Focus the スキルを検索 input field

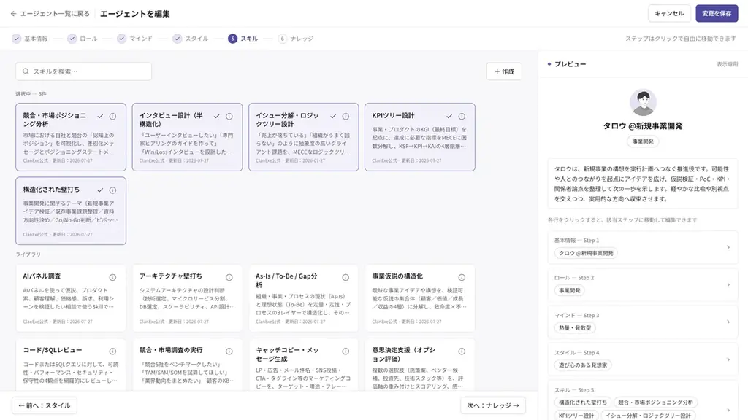click(83, 71)
